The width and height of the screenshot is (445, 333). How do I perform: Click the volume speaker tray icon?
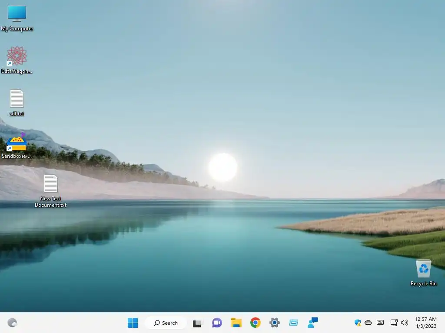tap(405, 323)
